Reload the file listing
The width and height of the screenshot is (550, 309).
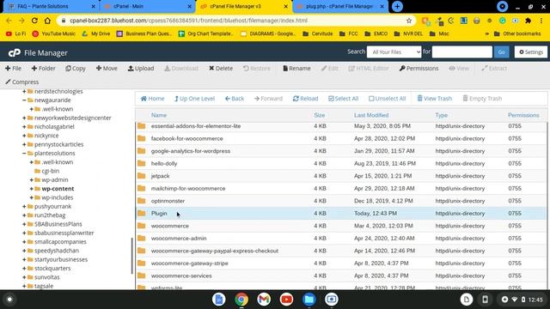click(x=305, y=99)
